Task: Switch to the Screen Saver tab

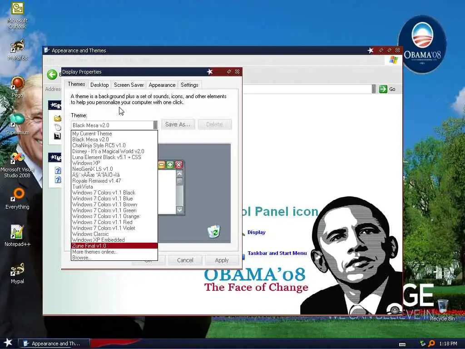Action: 129,85
